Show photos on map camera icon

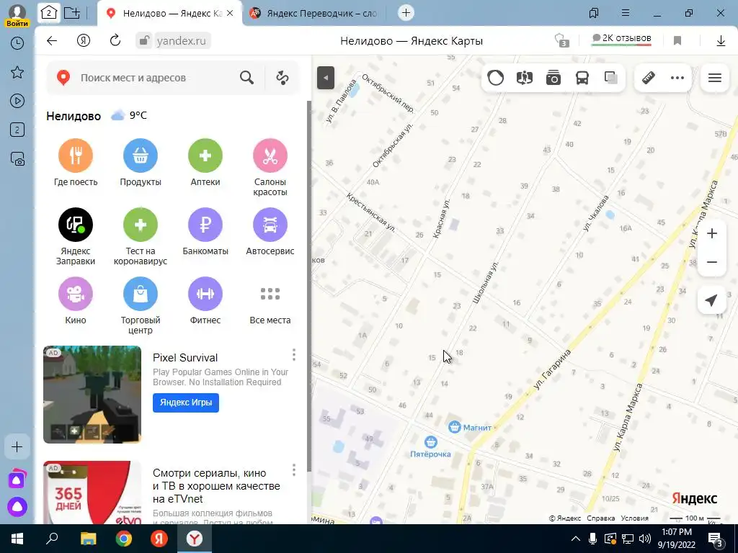(553, 78)
